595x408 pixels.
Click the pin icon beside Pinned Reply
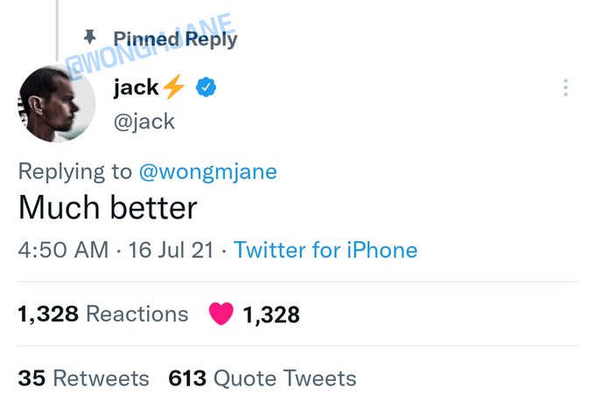[x=88, y=38]
